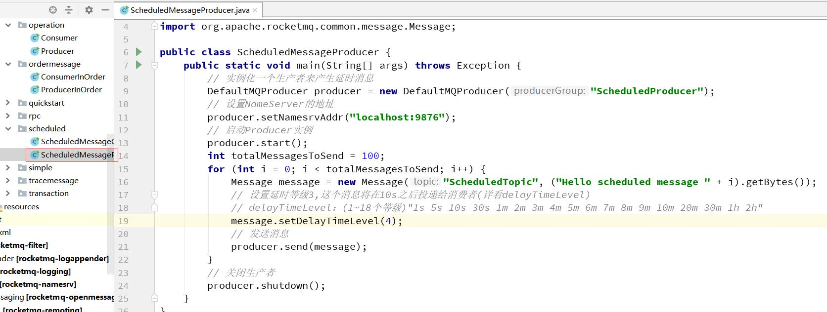This screenshot has width=827, height=312.
Task: Expand the quickstart package
Action: (x=8, y=103)
